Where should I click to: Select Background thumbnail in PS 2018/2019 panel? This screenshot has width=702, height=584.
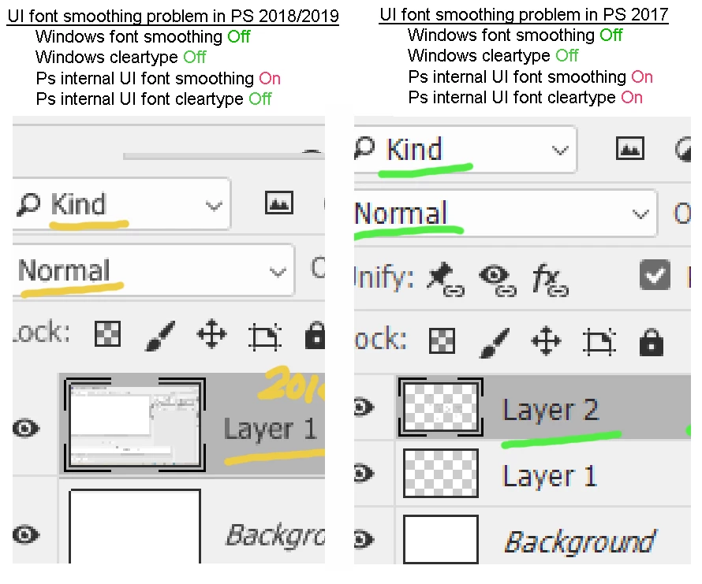135,526
